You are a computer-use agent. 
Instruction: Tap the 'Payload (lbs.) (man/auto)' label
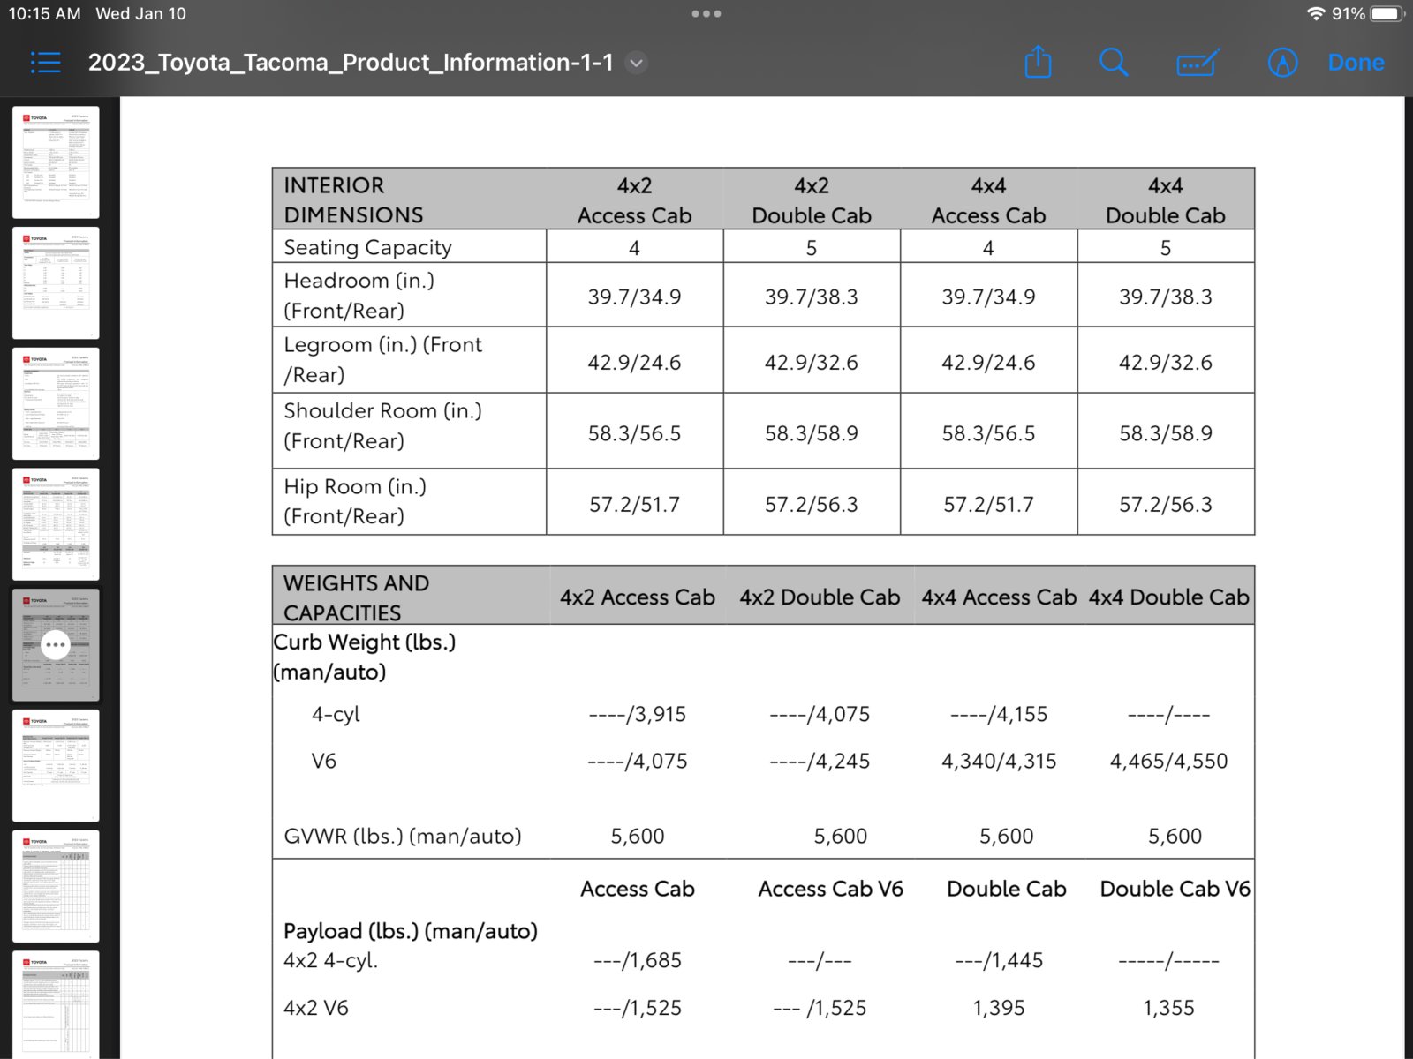click(411, 931)
